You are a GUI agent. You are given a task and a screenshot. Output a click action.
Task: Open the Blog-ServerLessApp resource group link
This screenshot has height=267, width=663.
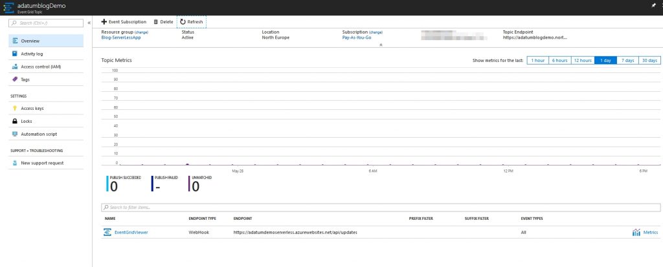pos(121,37)
